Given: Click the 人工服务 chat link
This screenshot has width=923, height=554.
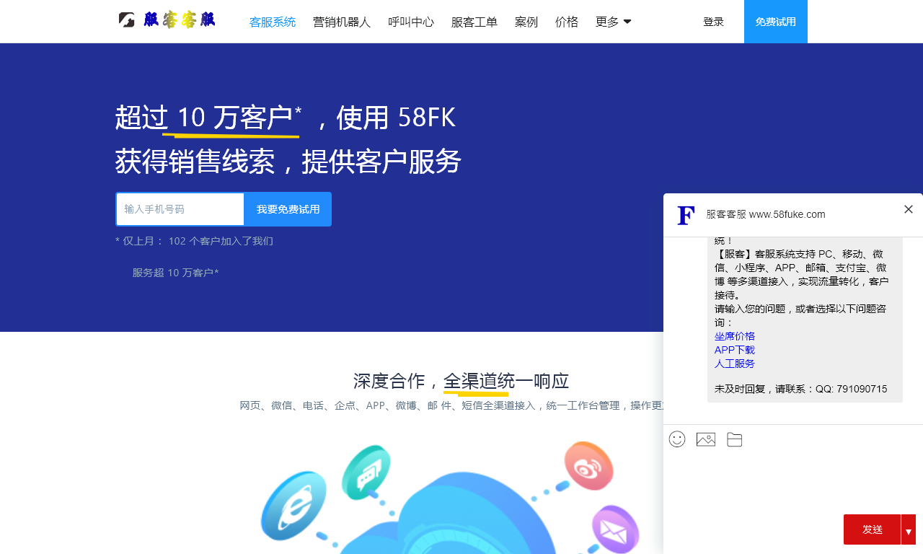Looking at the screenshot, I should [x=735, y=364].
